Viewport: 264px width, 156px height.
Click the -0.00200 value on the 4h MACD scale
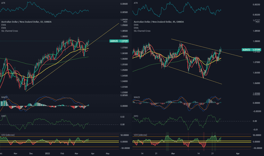coord(257,111)
